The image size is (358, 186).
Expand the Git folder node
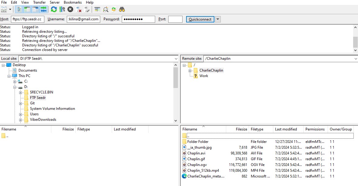[21, 103]
